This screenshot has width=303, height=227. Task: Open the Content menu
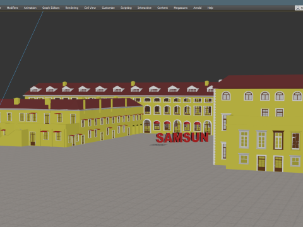tap(162, 8)
